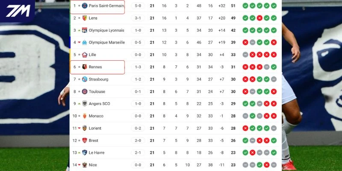Click the Olympique Lyonnais crest icon

84,30
